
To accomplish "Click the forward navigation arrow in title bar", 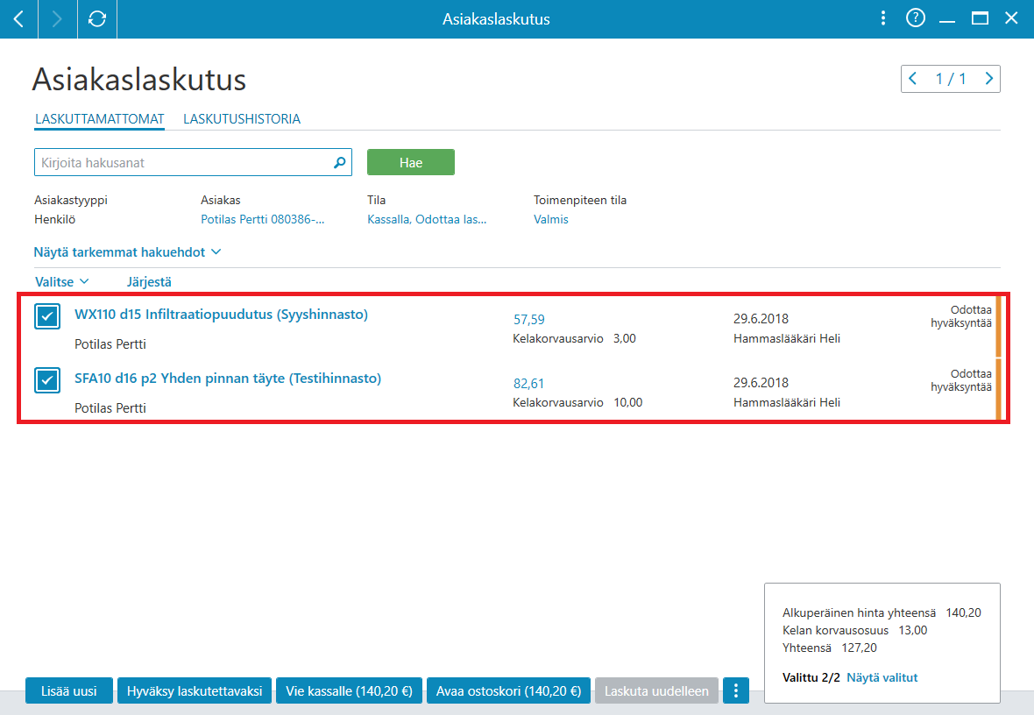I will click(x=57, y=19).
